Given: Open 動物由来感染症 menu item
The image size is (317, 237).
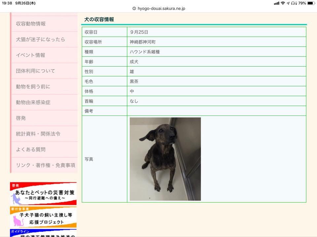Looking at the screenshot, I should 45,102.
